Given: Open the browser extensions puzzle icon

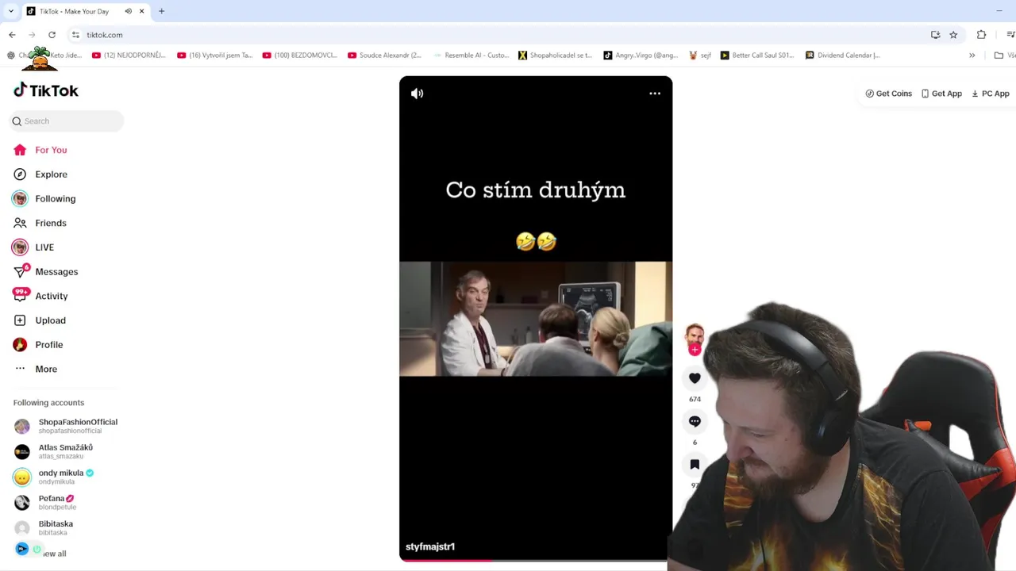Looking at the screenshot, I should pos(981,35).
